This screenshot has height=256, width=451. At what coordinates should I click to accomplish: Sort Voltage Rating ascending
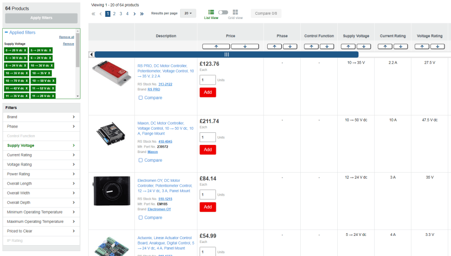click(x=422, y=46)
